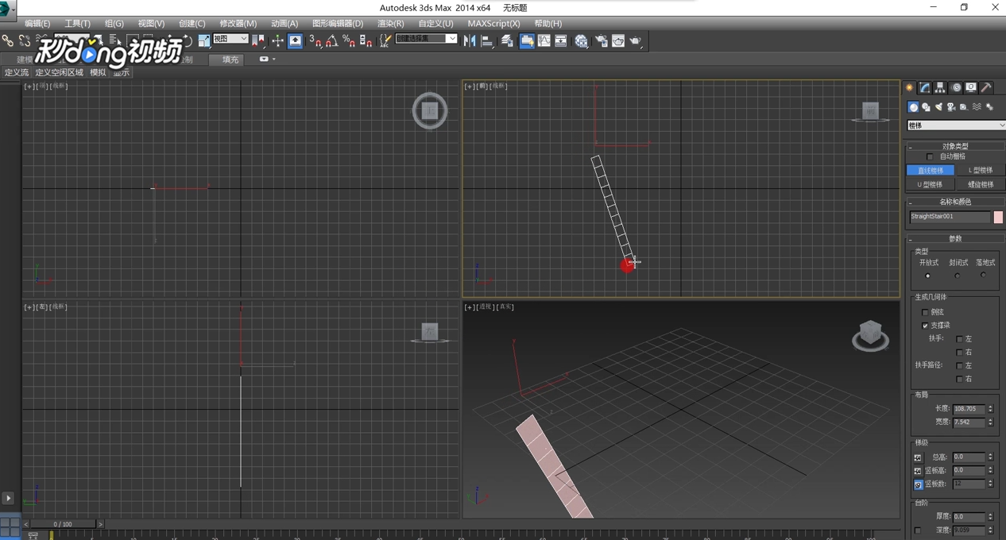Image resolution: width=1006 pixels, height=540 pixels.
Task: Select the 落地式 stair type radio
Action: pos(984,276)
